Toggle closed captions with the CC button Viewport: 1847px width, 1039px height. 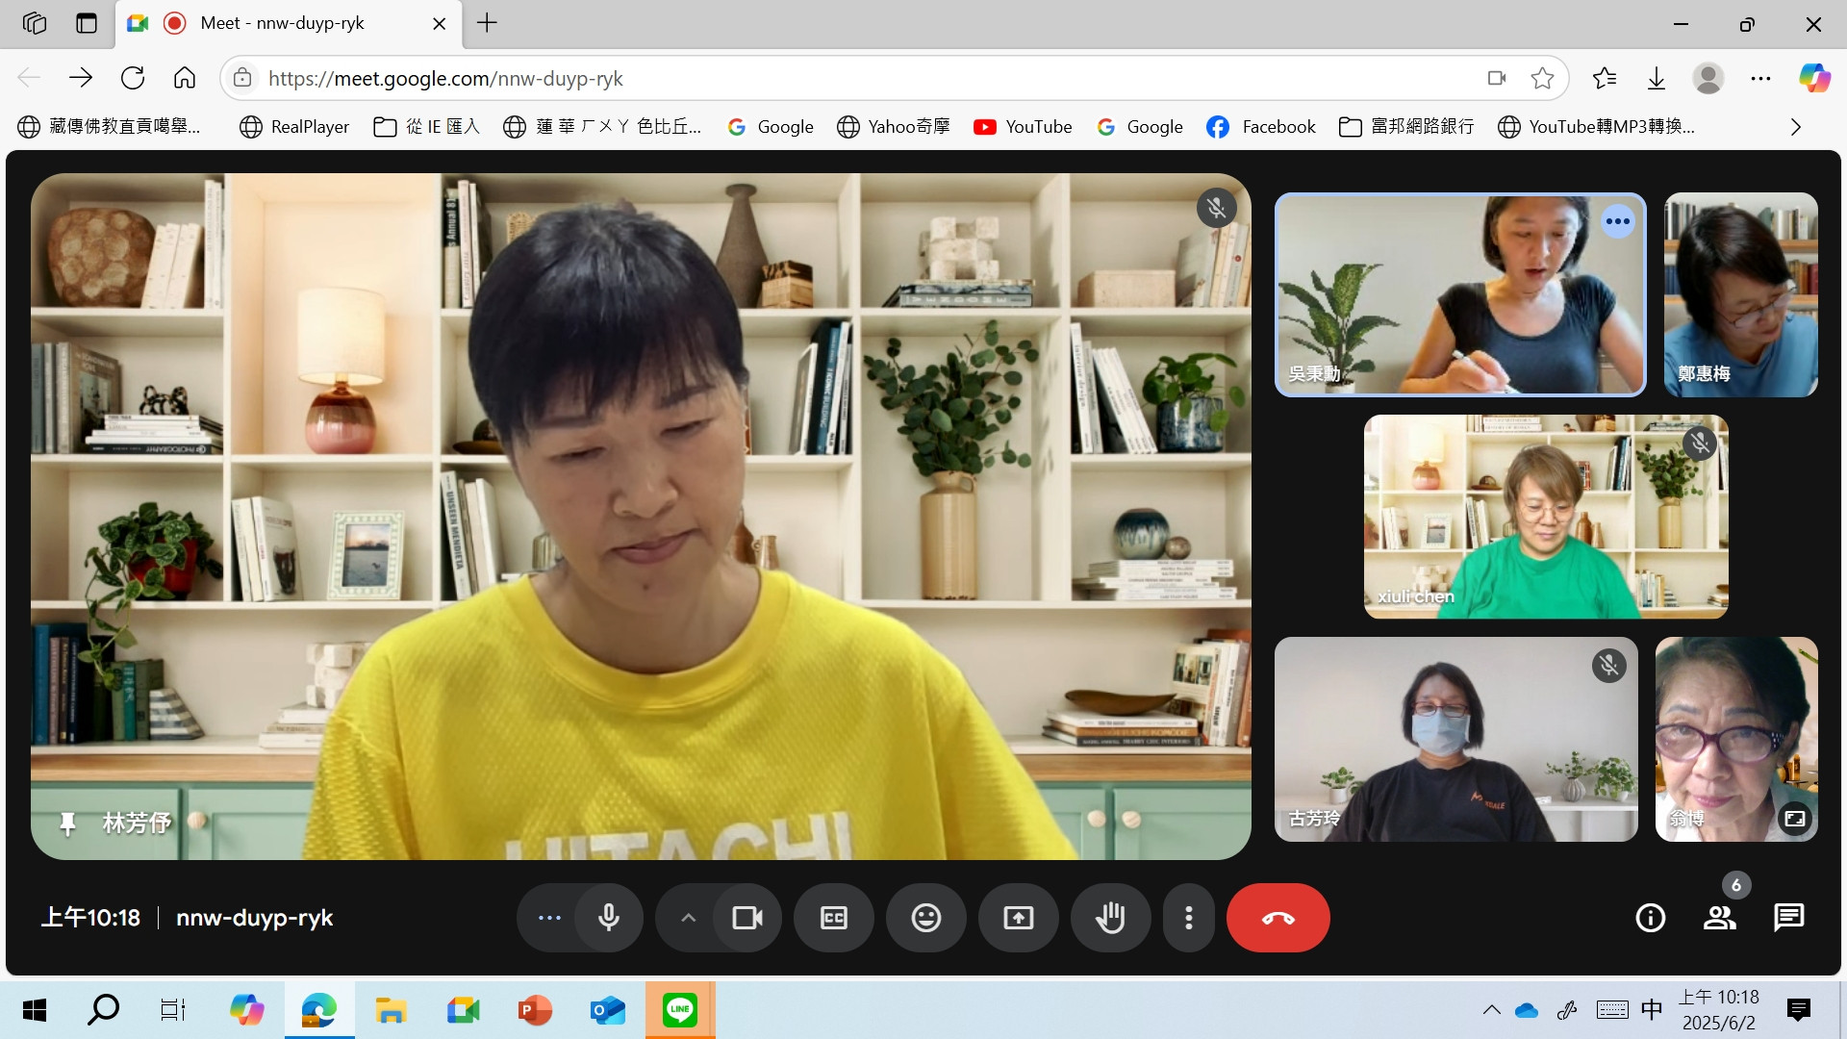833,918
